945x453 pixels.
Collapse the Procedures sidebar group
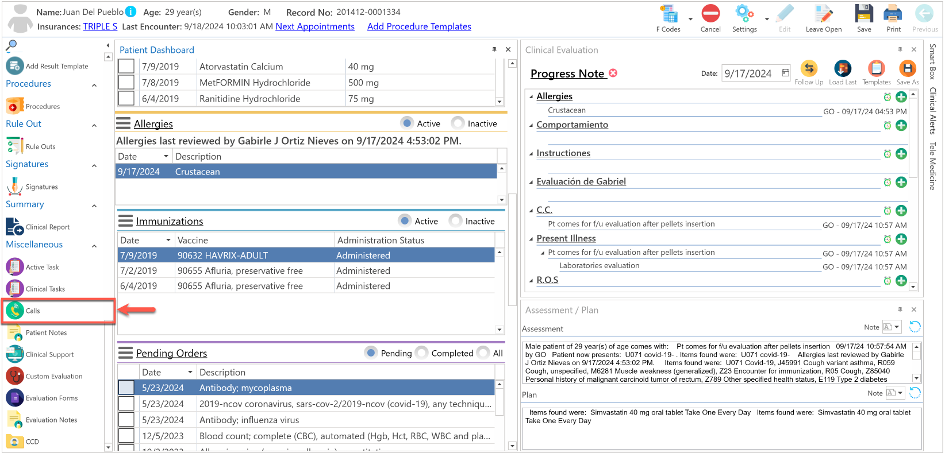(x=94, y=85)
